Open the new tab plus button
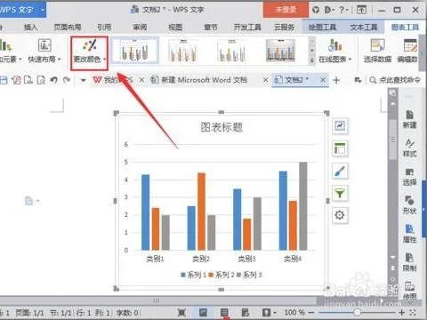Image resolution: width=427 pixels, height=320 pixels. (336, 80)
